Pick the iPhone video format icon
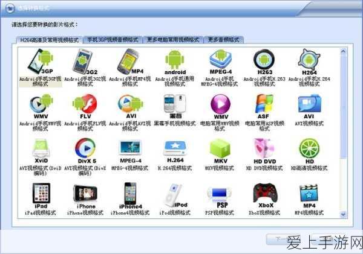Viewport: 363px width, 254px height. click(85, 197)
